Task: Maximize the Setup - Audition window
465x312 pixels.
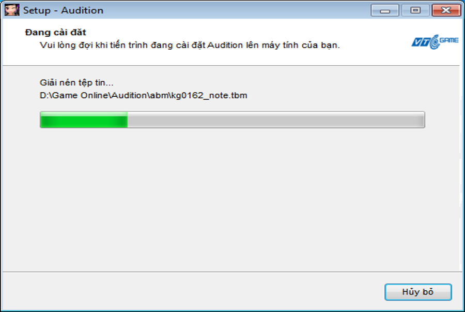Action: [415, 10]
